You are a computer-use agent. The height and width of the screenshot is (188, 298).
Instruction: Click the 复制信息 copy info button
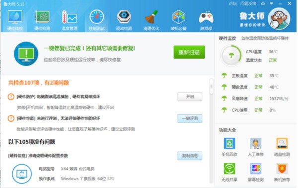pyautogui.click(x=190, y=156)
